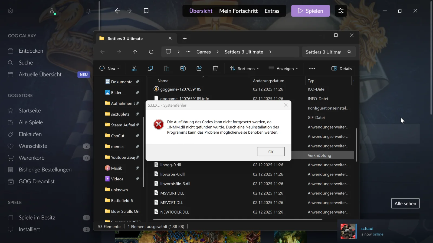
Task: Open Spiele im Besitz list
Action: click(x=37, y=218)
